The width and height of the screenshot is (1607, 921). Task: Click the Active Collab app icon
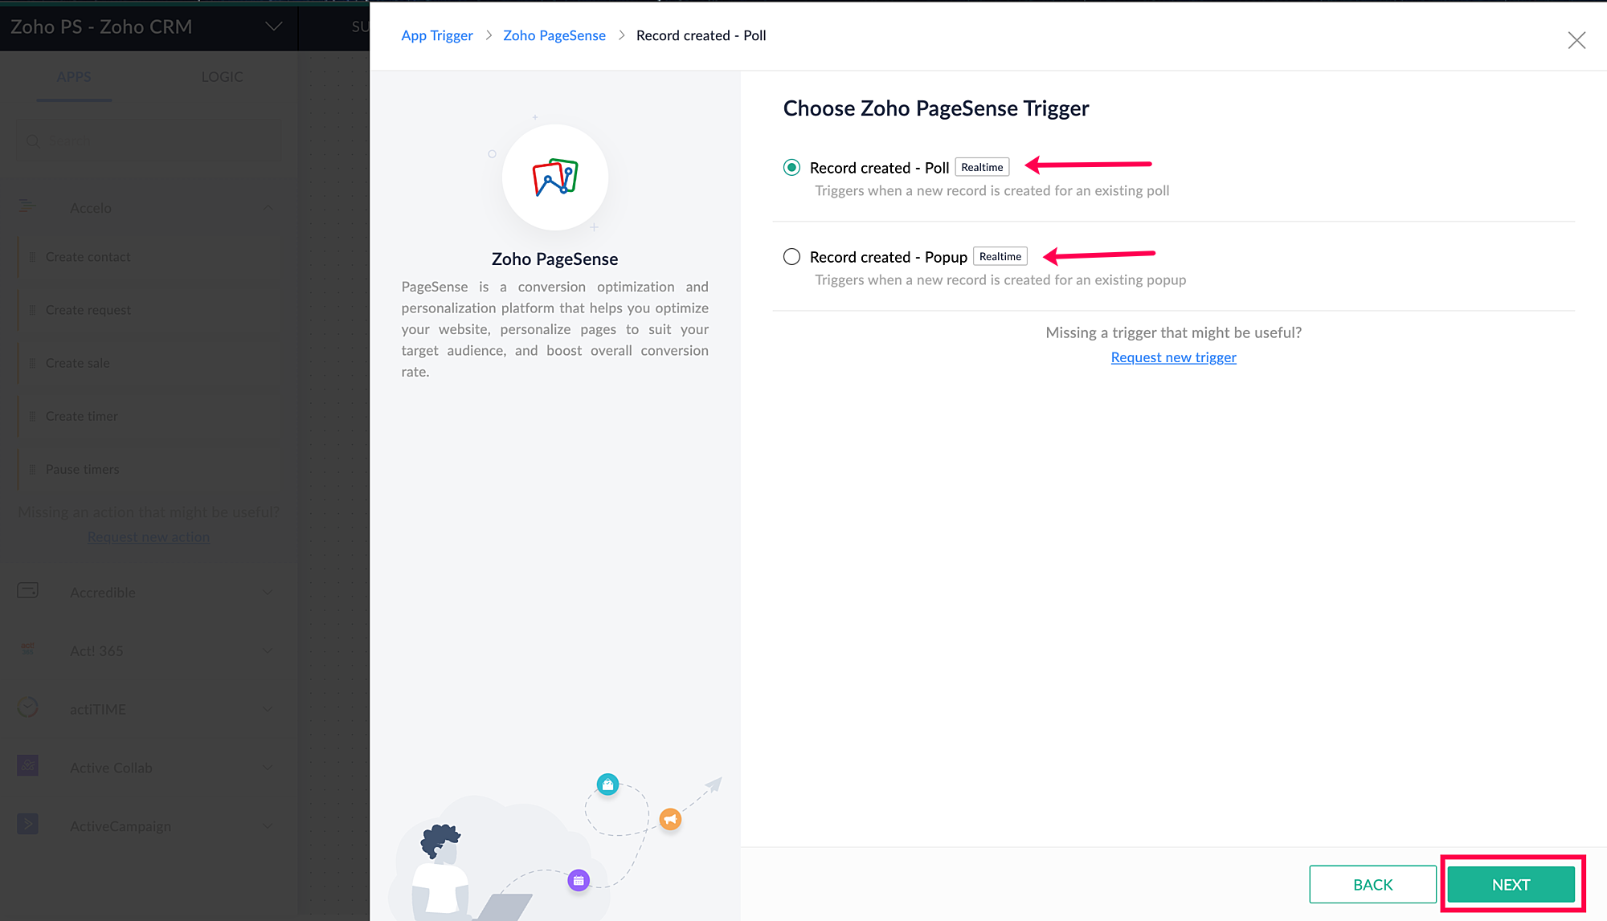click(27, 766)
